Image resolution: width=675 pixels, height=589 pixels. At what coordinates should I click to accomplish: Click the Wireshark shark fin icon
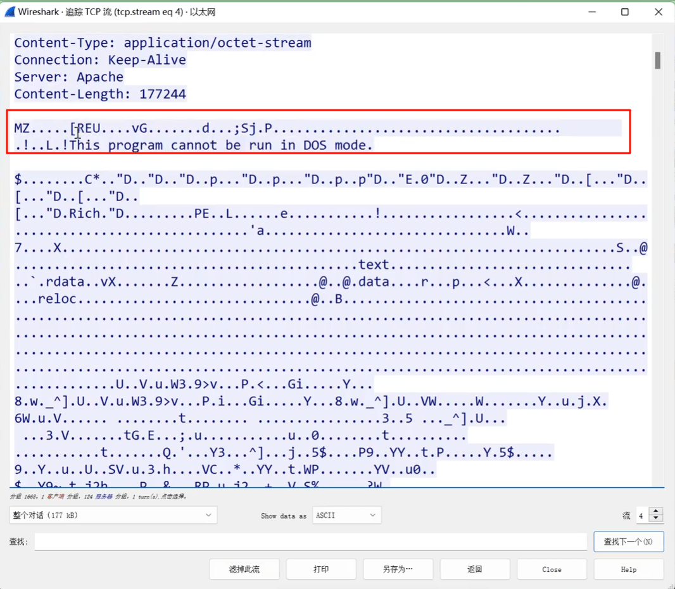10,12
